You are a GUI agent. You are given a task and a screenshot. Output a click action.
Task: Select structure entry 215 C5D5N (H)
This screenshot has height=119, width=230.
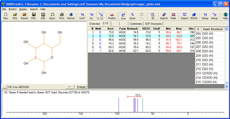[210, 82]
